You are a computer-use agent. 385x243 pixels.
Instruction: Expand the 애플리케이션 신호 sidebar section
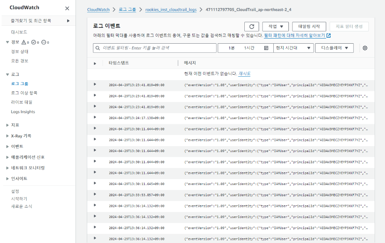8,157
